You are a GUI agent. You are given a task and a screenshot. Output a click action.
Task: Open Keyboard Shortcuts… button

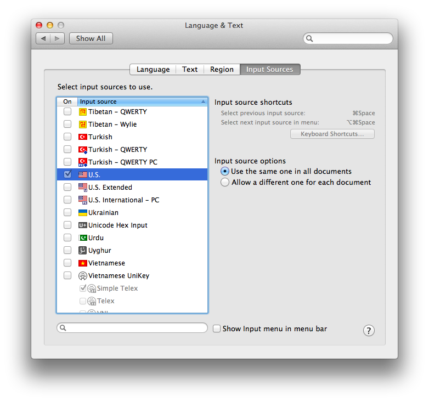[332, 134]
